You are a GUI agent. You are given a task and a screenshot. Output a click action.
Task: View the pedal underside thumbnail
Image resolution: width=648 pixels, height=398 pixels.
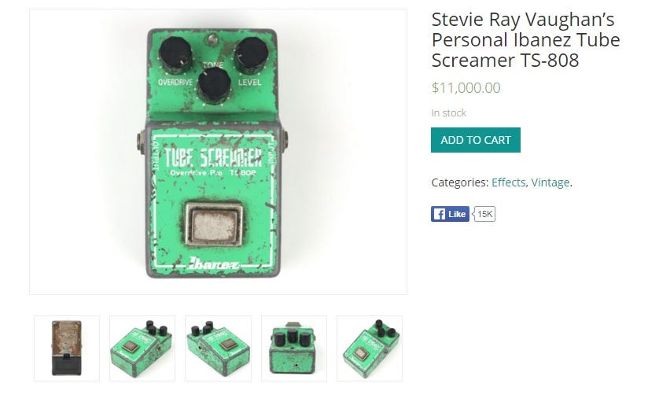click(x=67, y=348)
